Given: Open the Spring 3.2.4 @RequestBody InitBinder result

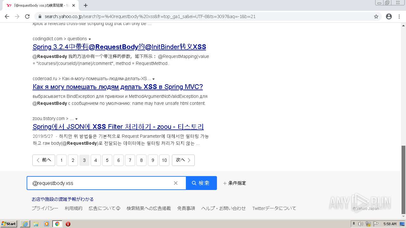Looking at the screenshot, I should tap(119, 47).
